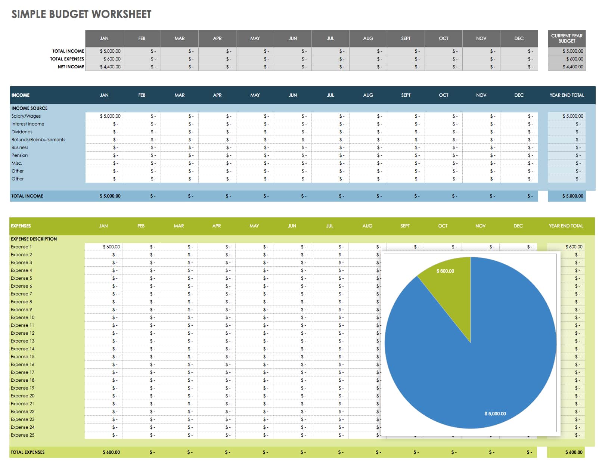Select the Interest Income row label
Screen dimensions: 602x465
tap(28, 124)
